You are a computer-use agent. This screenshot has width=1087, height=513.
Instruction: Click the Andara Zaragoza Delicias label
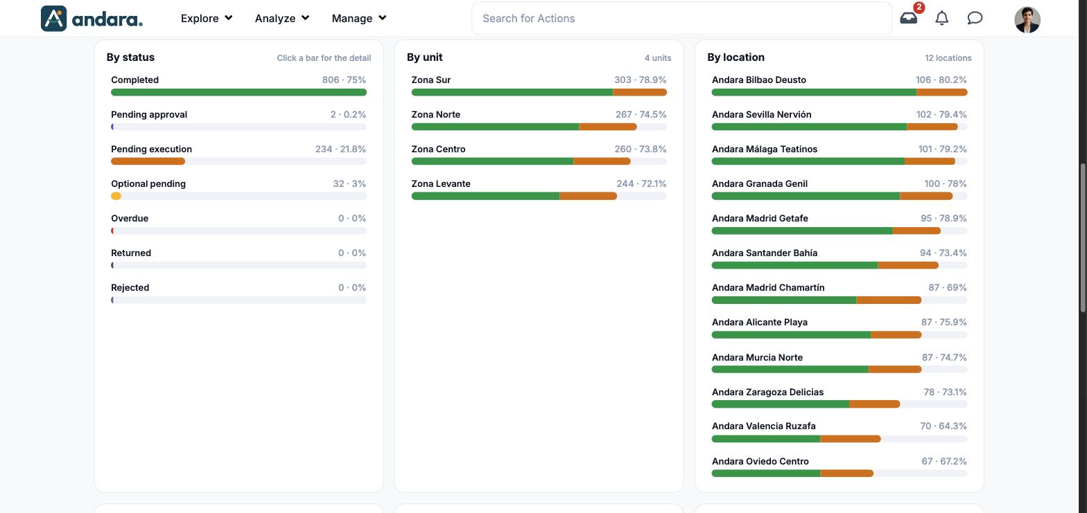[768, 392]
